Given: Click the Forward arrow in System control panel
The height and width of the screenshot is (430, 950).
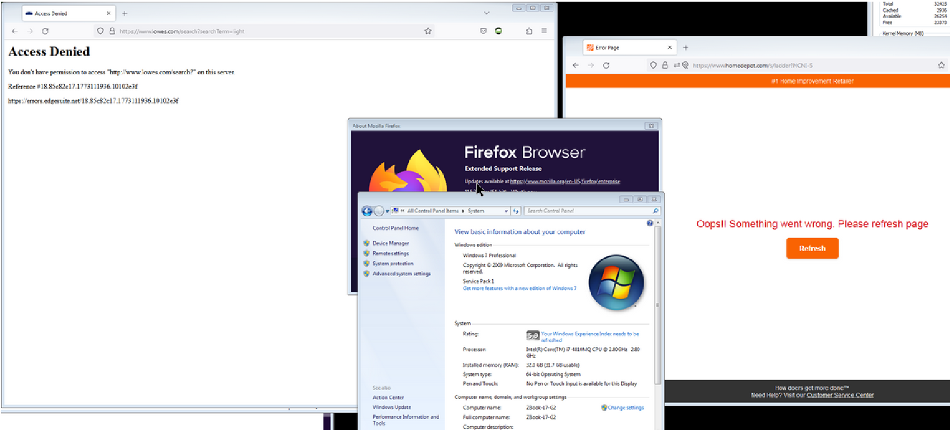Looking at the screenshot, I should [x=379, y=211].
